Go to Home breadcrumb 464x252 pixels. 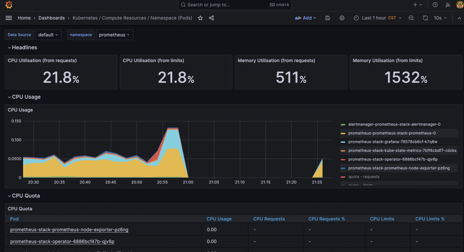[x=24, y=18]
